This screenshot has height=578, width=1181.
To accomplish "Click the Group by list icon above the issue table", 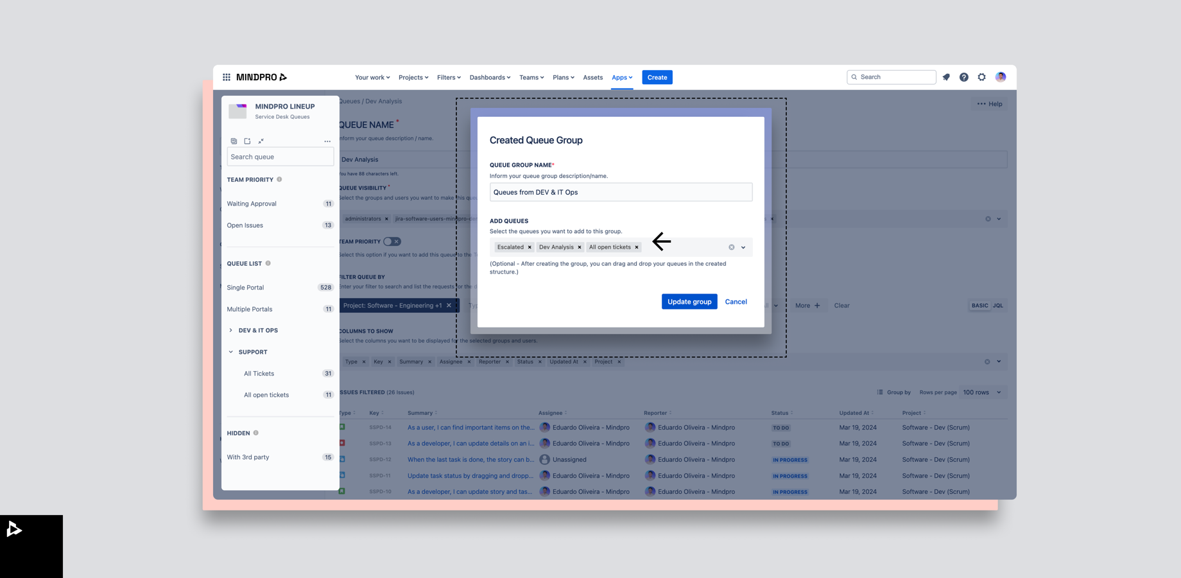I will pyautogui.click(x=881, y=392).
